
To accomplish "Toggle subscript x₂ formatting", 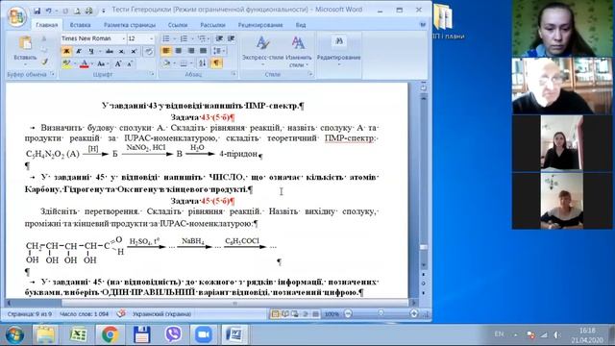I will coord(122,51).
